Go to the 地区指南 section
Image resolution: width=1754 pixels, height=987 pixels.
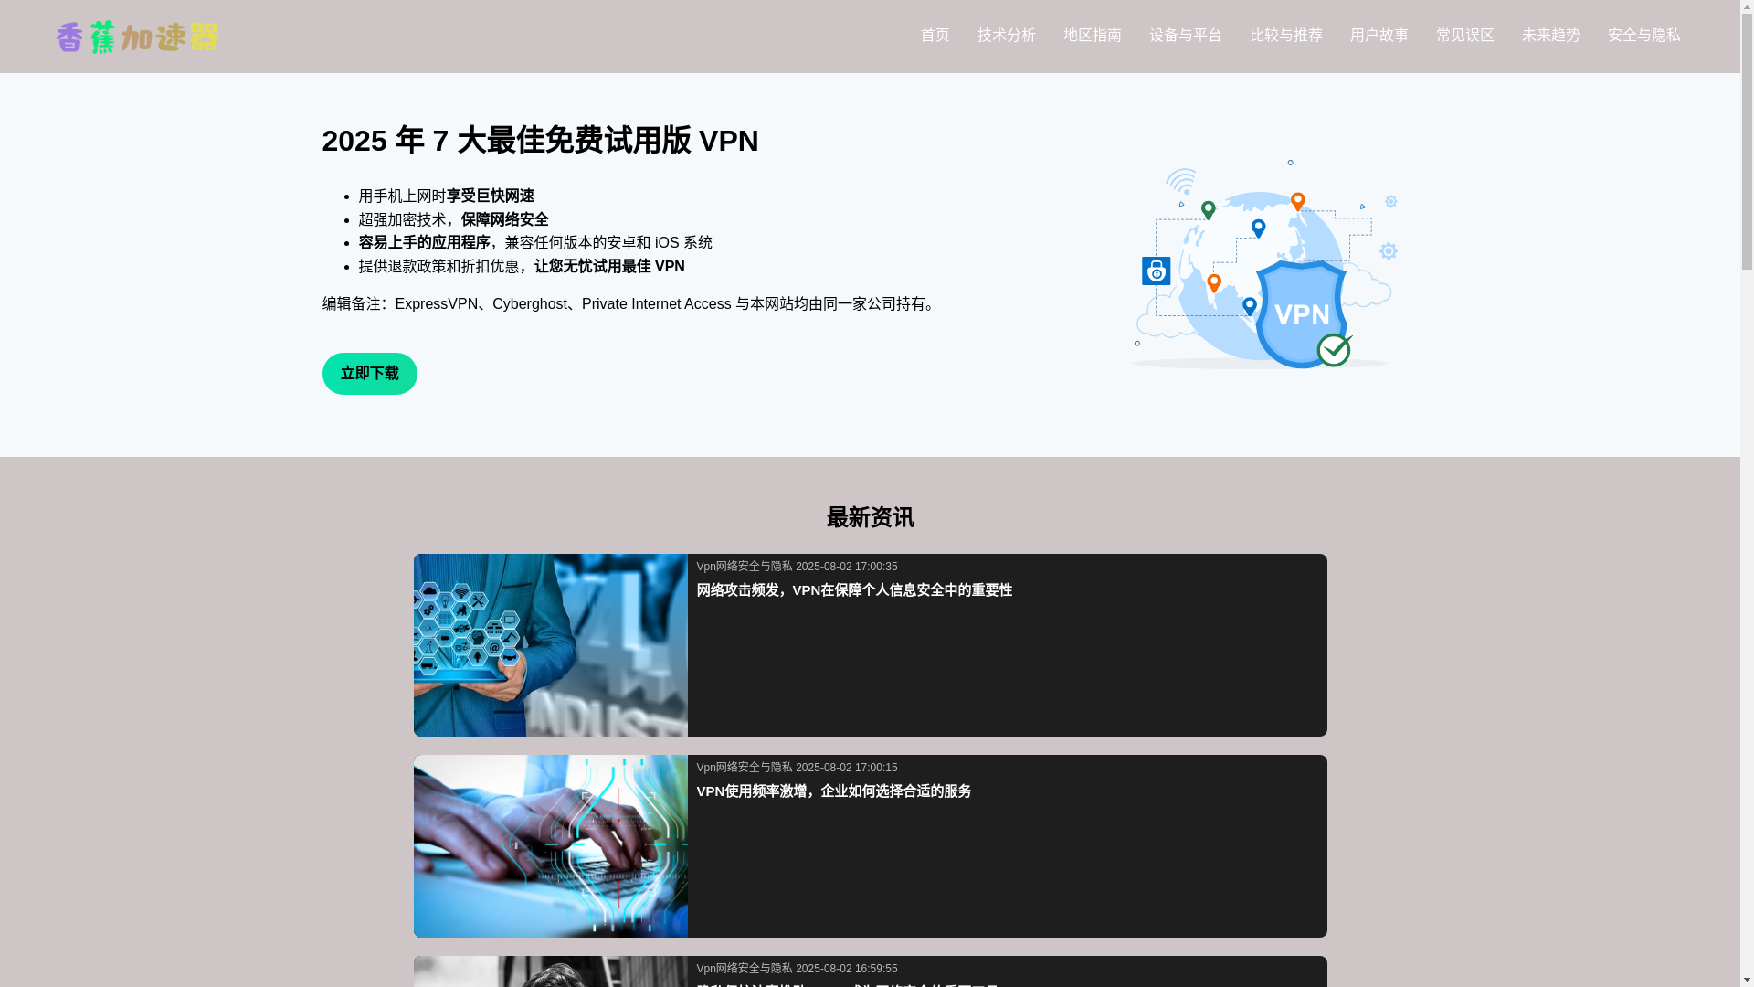click(1092, 36)
